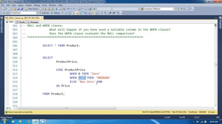Screen dimensions: 222x124
Task: Click the Analysis Services MDX Query icon
Action: tap(45, 9)
